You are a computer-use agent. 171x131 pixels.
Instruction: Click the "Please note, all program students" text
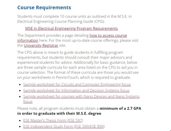58,108
